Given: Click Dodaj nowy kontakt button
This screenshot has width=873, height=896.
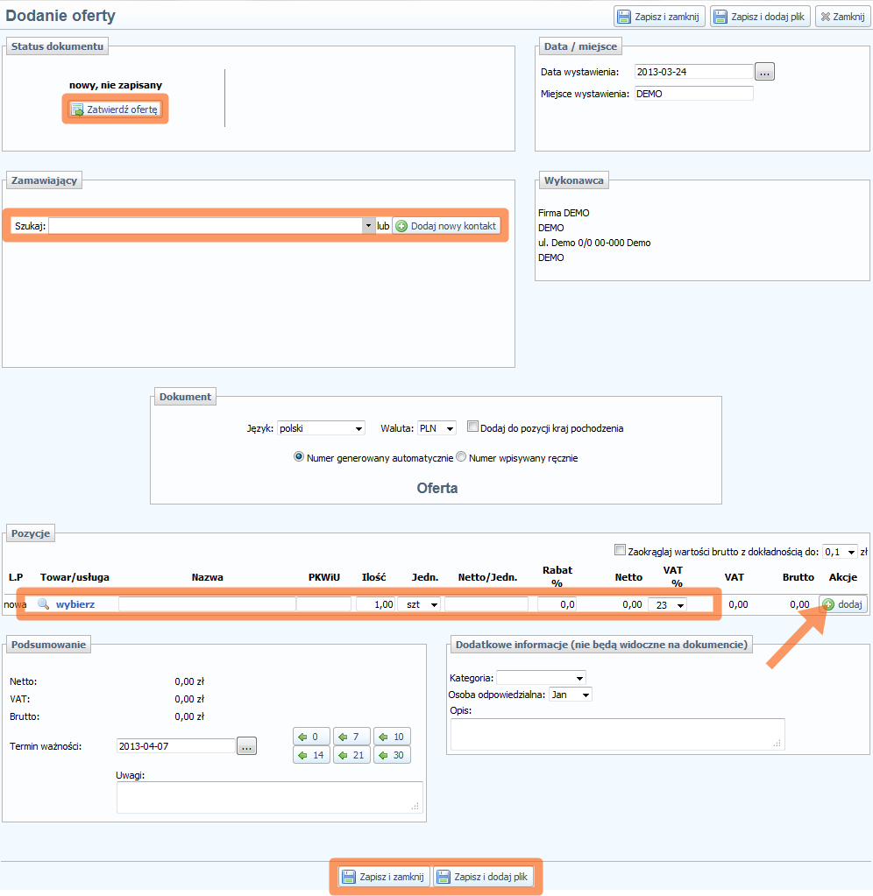Looking at the screenshot, I should tap(446, 226).
